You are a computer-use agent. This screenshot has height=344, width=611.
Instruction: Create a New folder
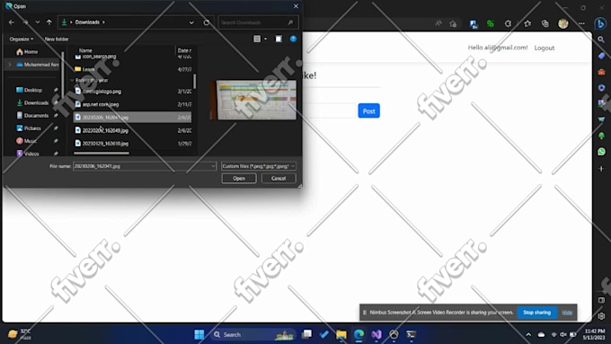click(x=57, y=39)
